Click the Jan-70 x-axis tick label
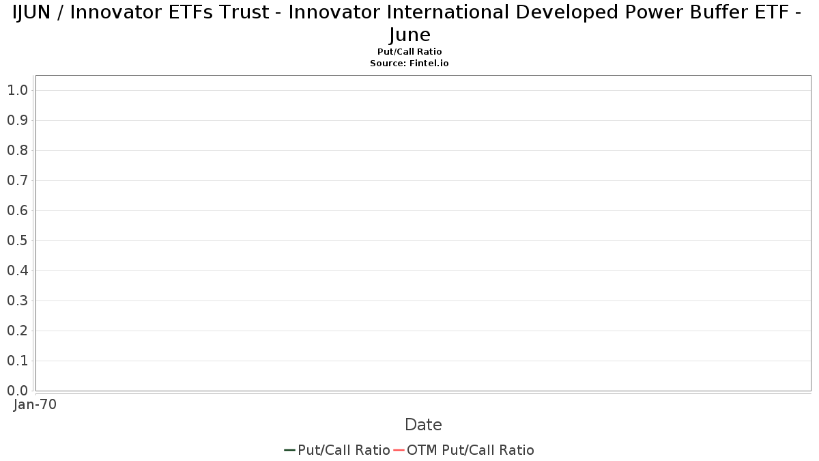 (35, 404)
